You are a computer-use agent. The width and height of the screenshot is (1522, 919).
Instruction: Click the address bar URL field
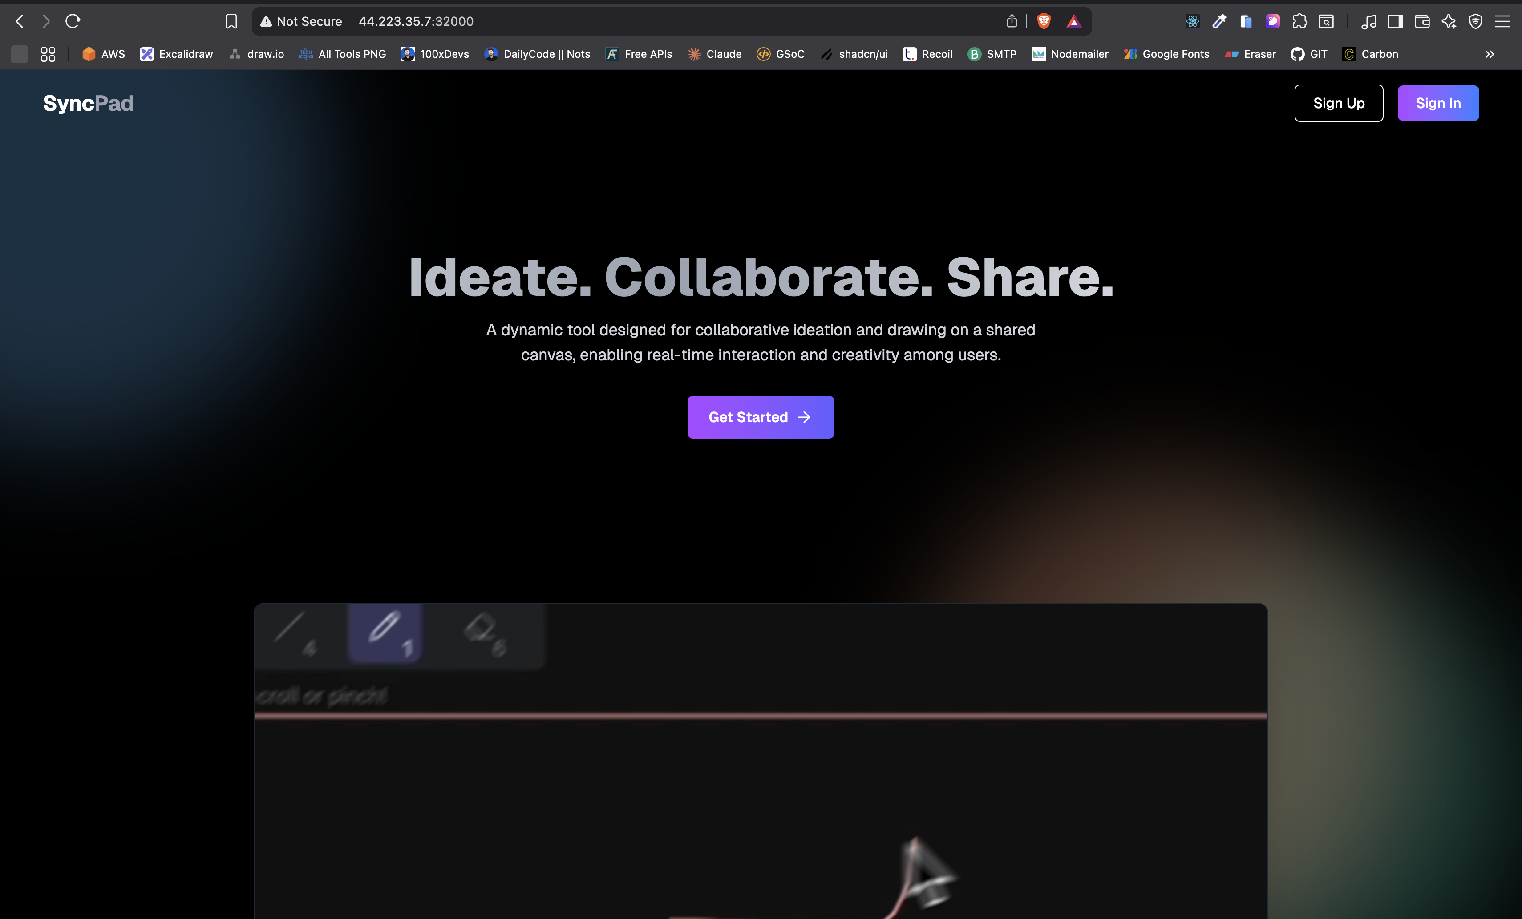(618, 22)
